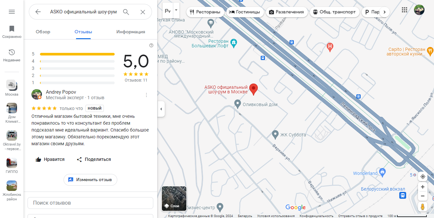Open the Слои layers thumbnail
The image size is (434, 218).
pos(174,198)
